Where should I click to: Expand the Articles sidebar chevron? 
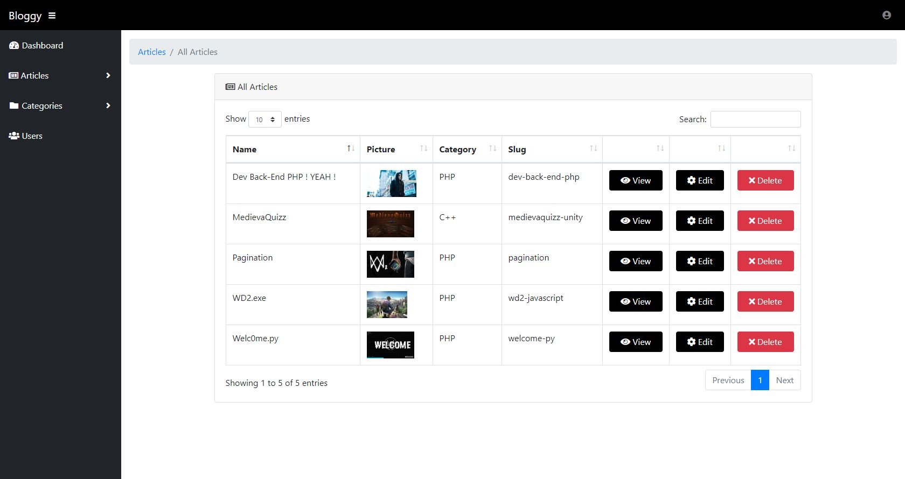(108, 75)
